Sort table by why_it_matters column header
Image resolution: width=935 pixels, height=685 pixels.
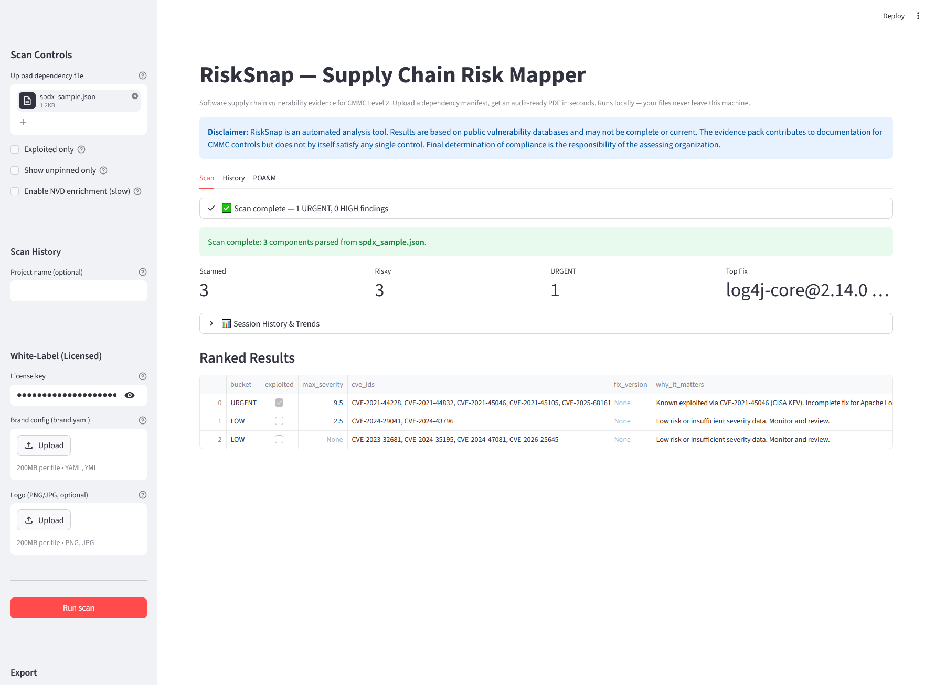pos(772,384)
